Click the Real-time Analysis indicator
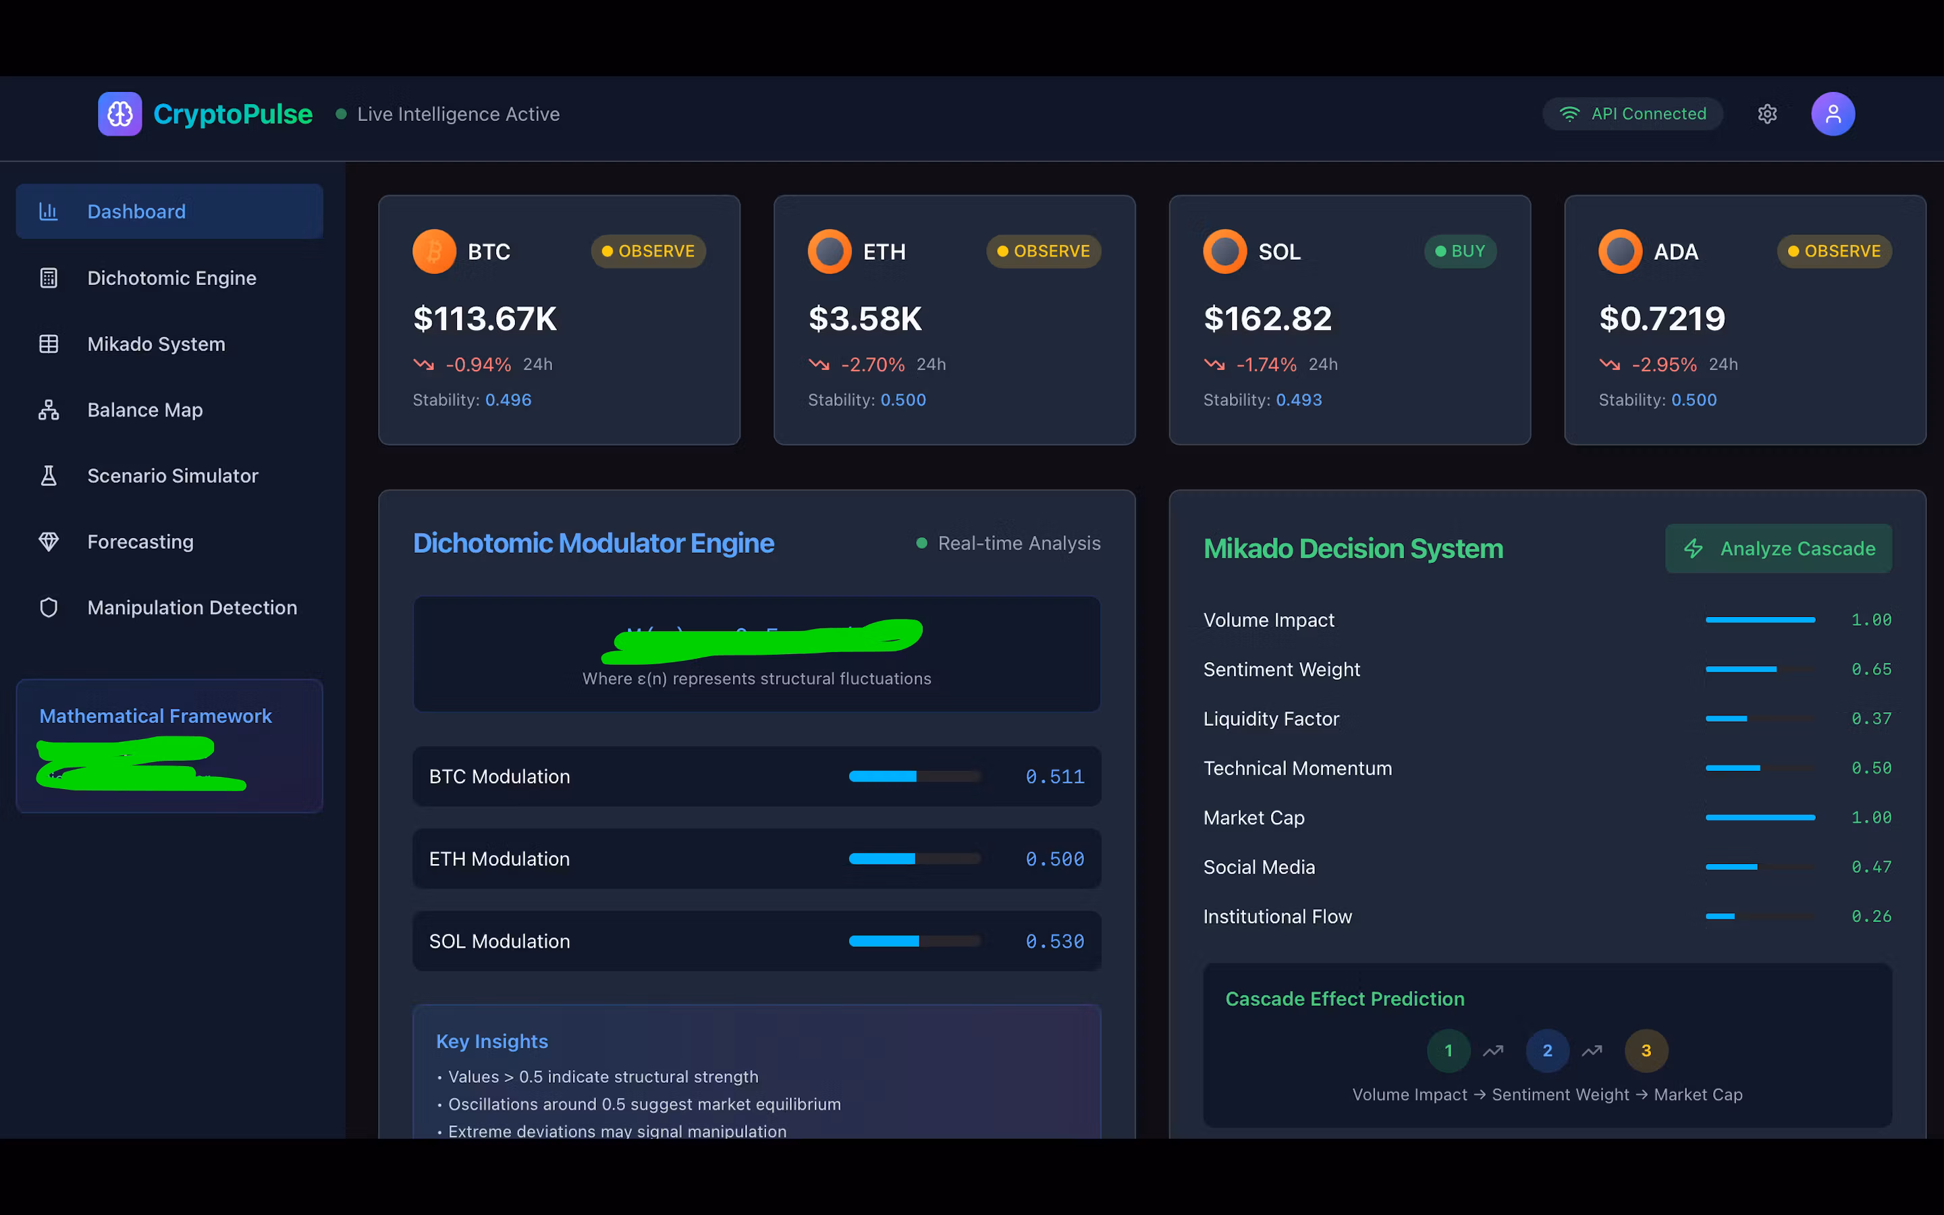1944x1215 pixels. [1008, 543]
